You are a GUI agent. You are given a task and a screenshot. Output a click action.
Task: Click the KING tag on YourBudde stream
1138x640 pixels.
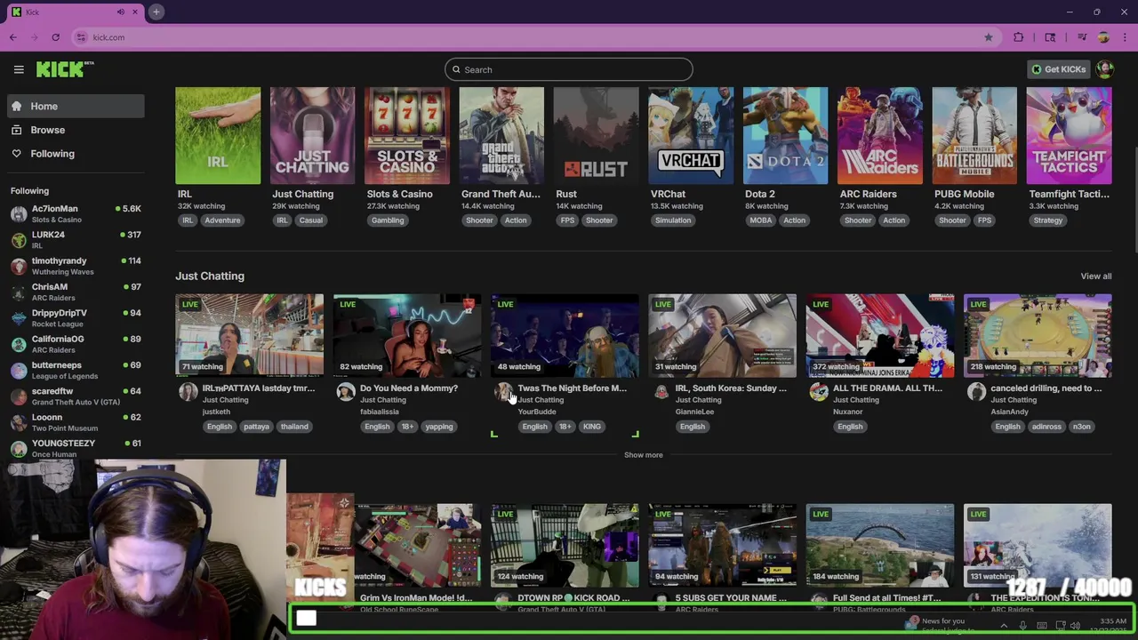point(592,427)
